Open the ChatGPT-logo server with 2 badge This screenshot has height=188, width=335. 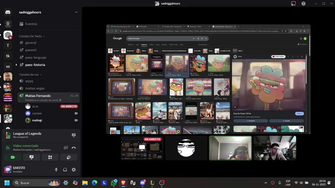[x=8, y=35]
